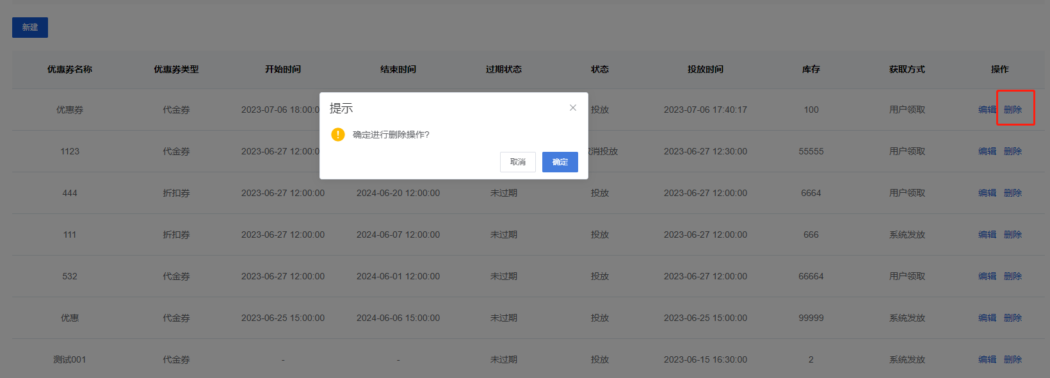Open 编辑 for the 优惠 row

987,318
